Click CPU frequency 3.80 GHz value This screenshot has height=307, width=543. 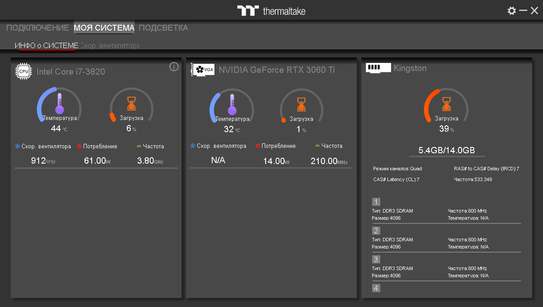coord(150,161)
